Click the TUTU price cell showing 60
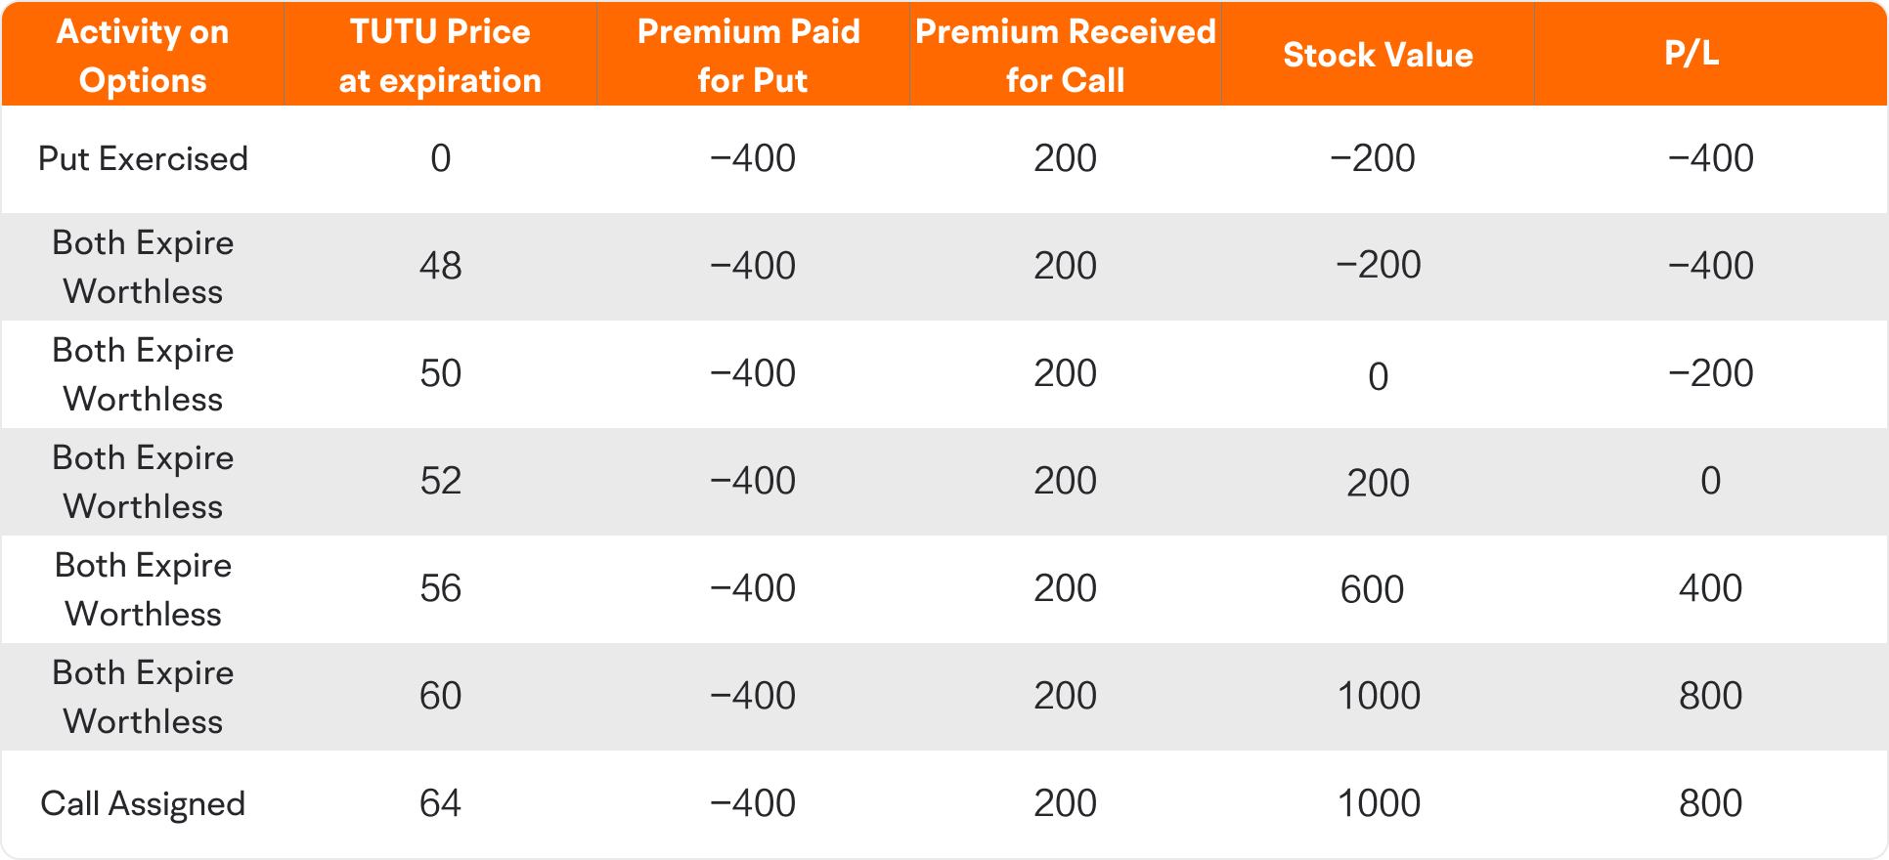 tap(440, 696)
